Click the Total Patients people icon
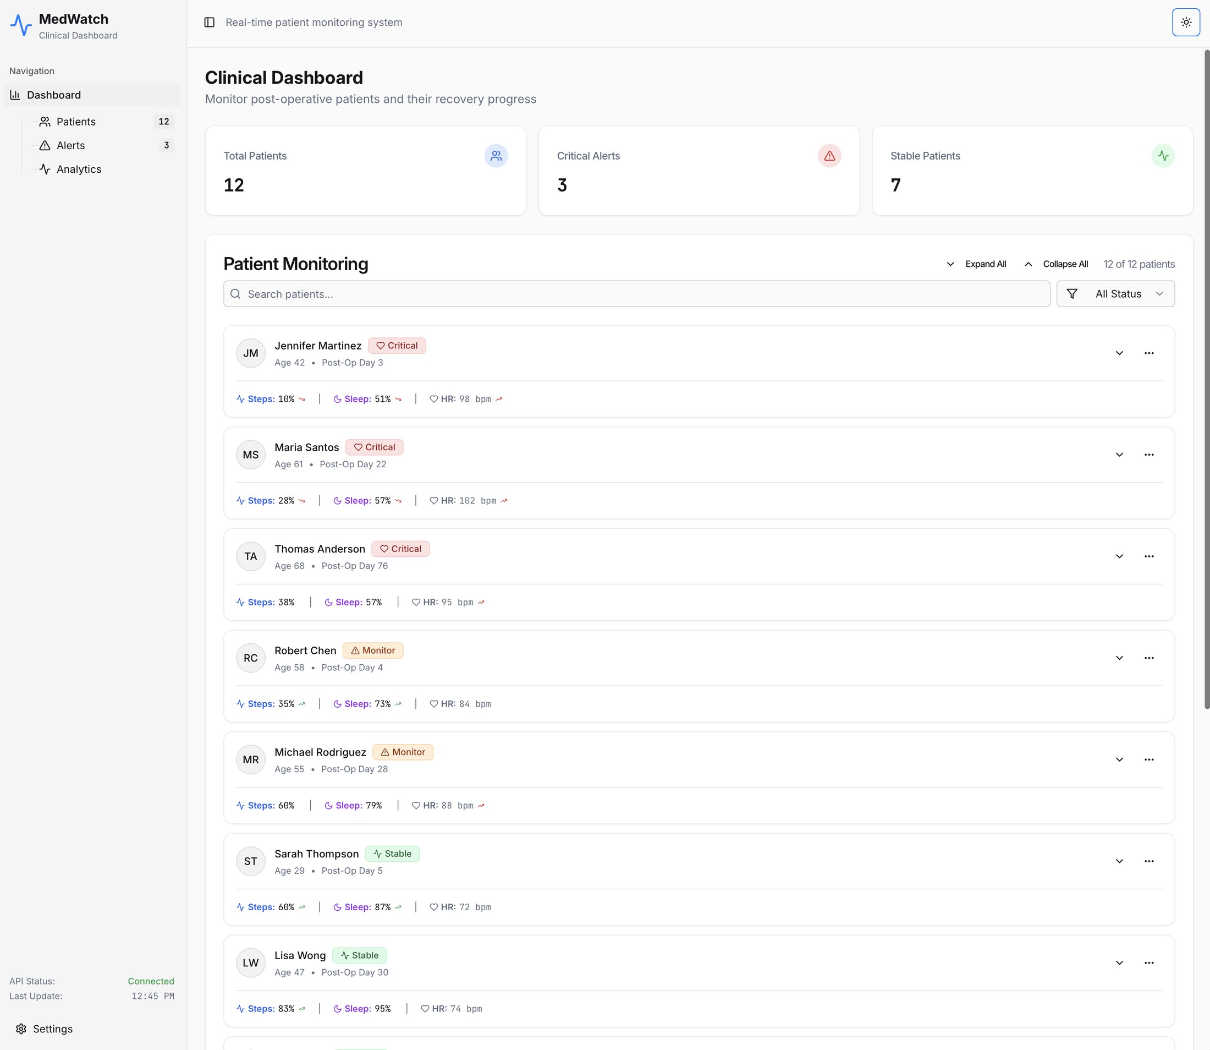This screenshot has width=1210, height=1050. pyautogui.click(x=496, y=156)
